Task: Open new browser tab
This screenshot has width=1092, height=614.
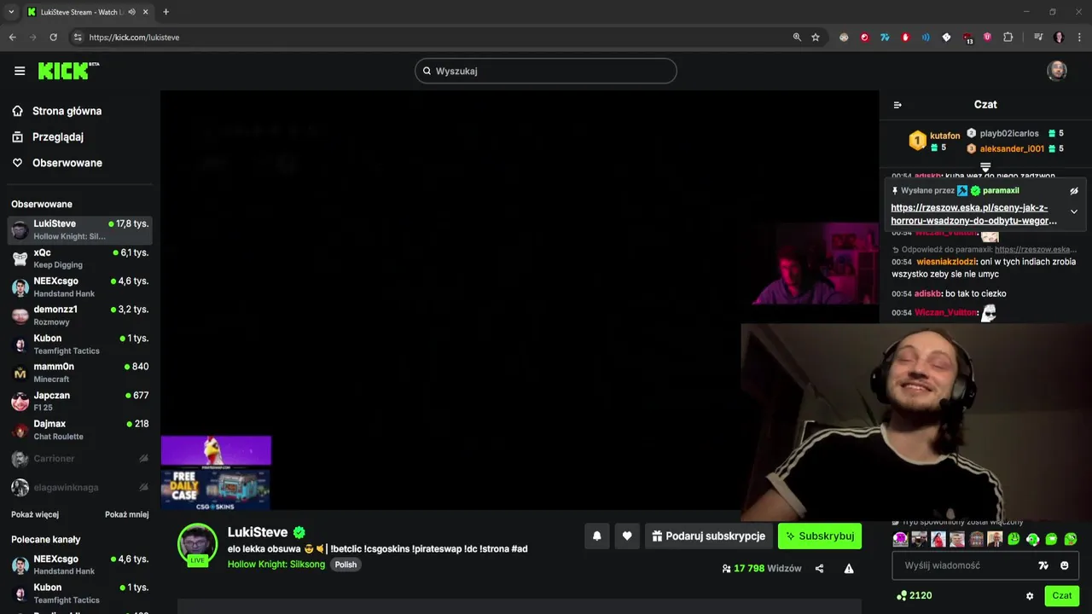Action: point(166,12)
